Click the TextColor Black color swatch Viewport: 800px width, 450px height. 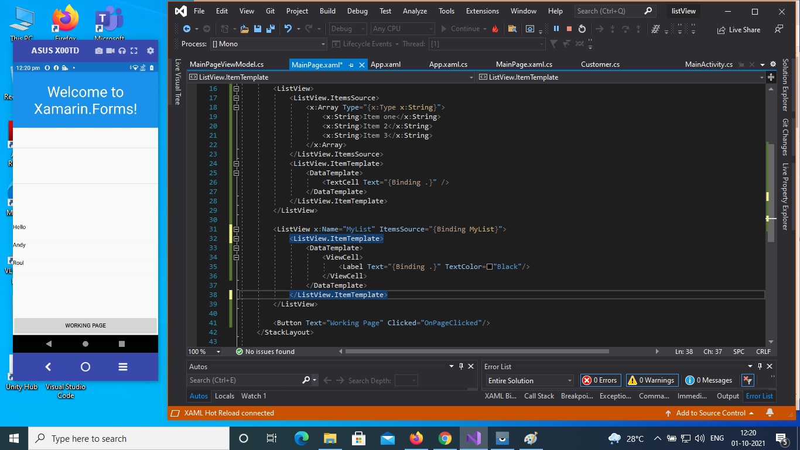[490, 267]
